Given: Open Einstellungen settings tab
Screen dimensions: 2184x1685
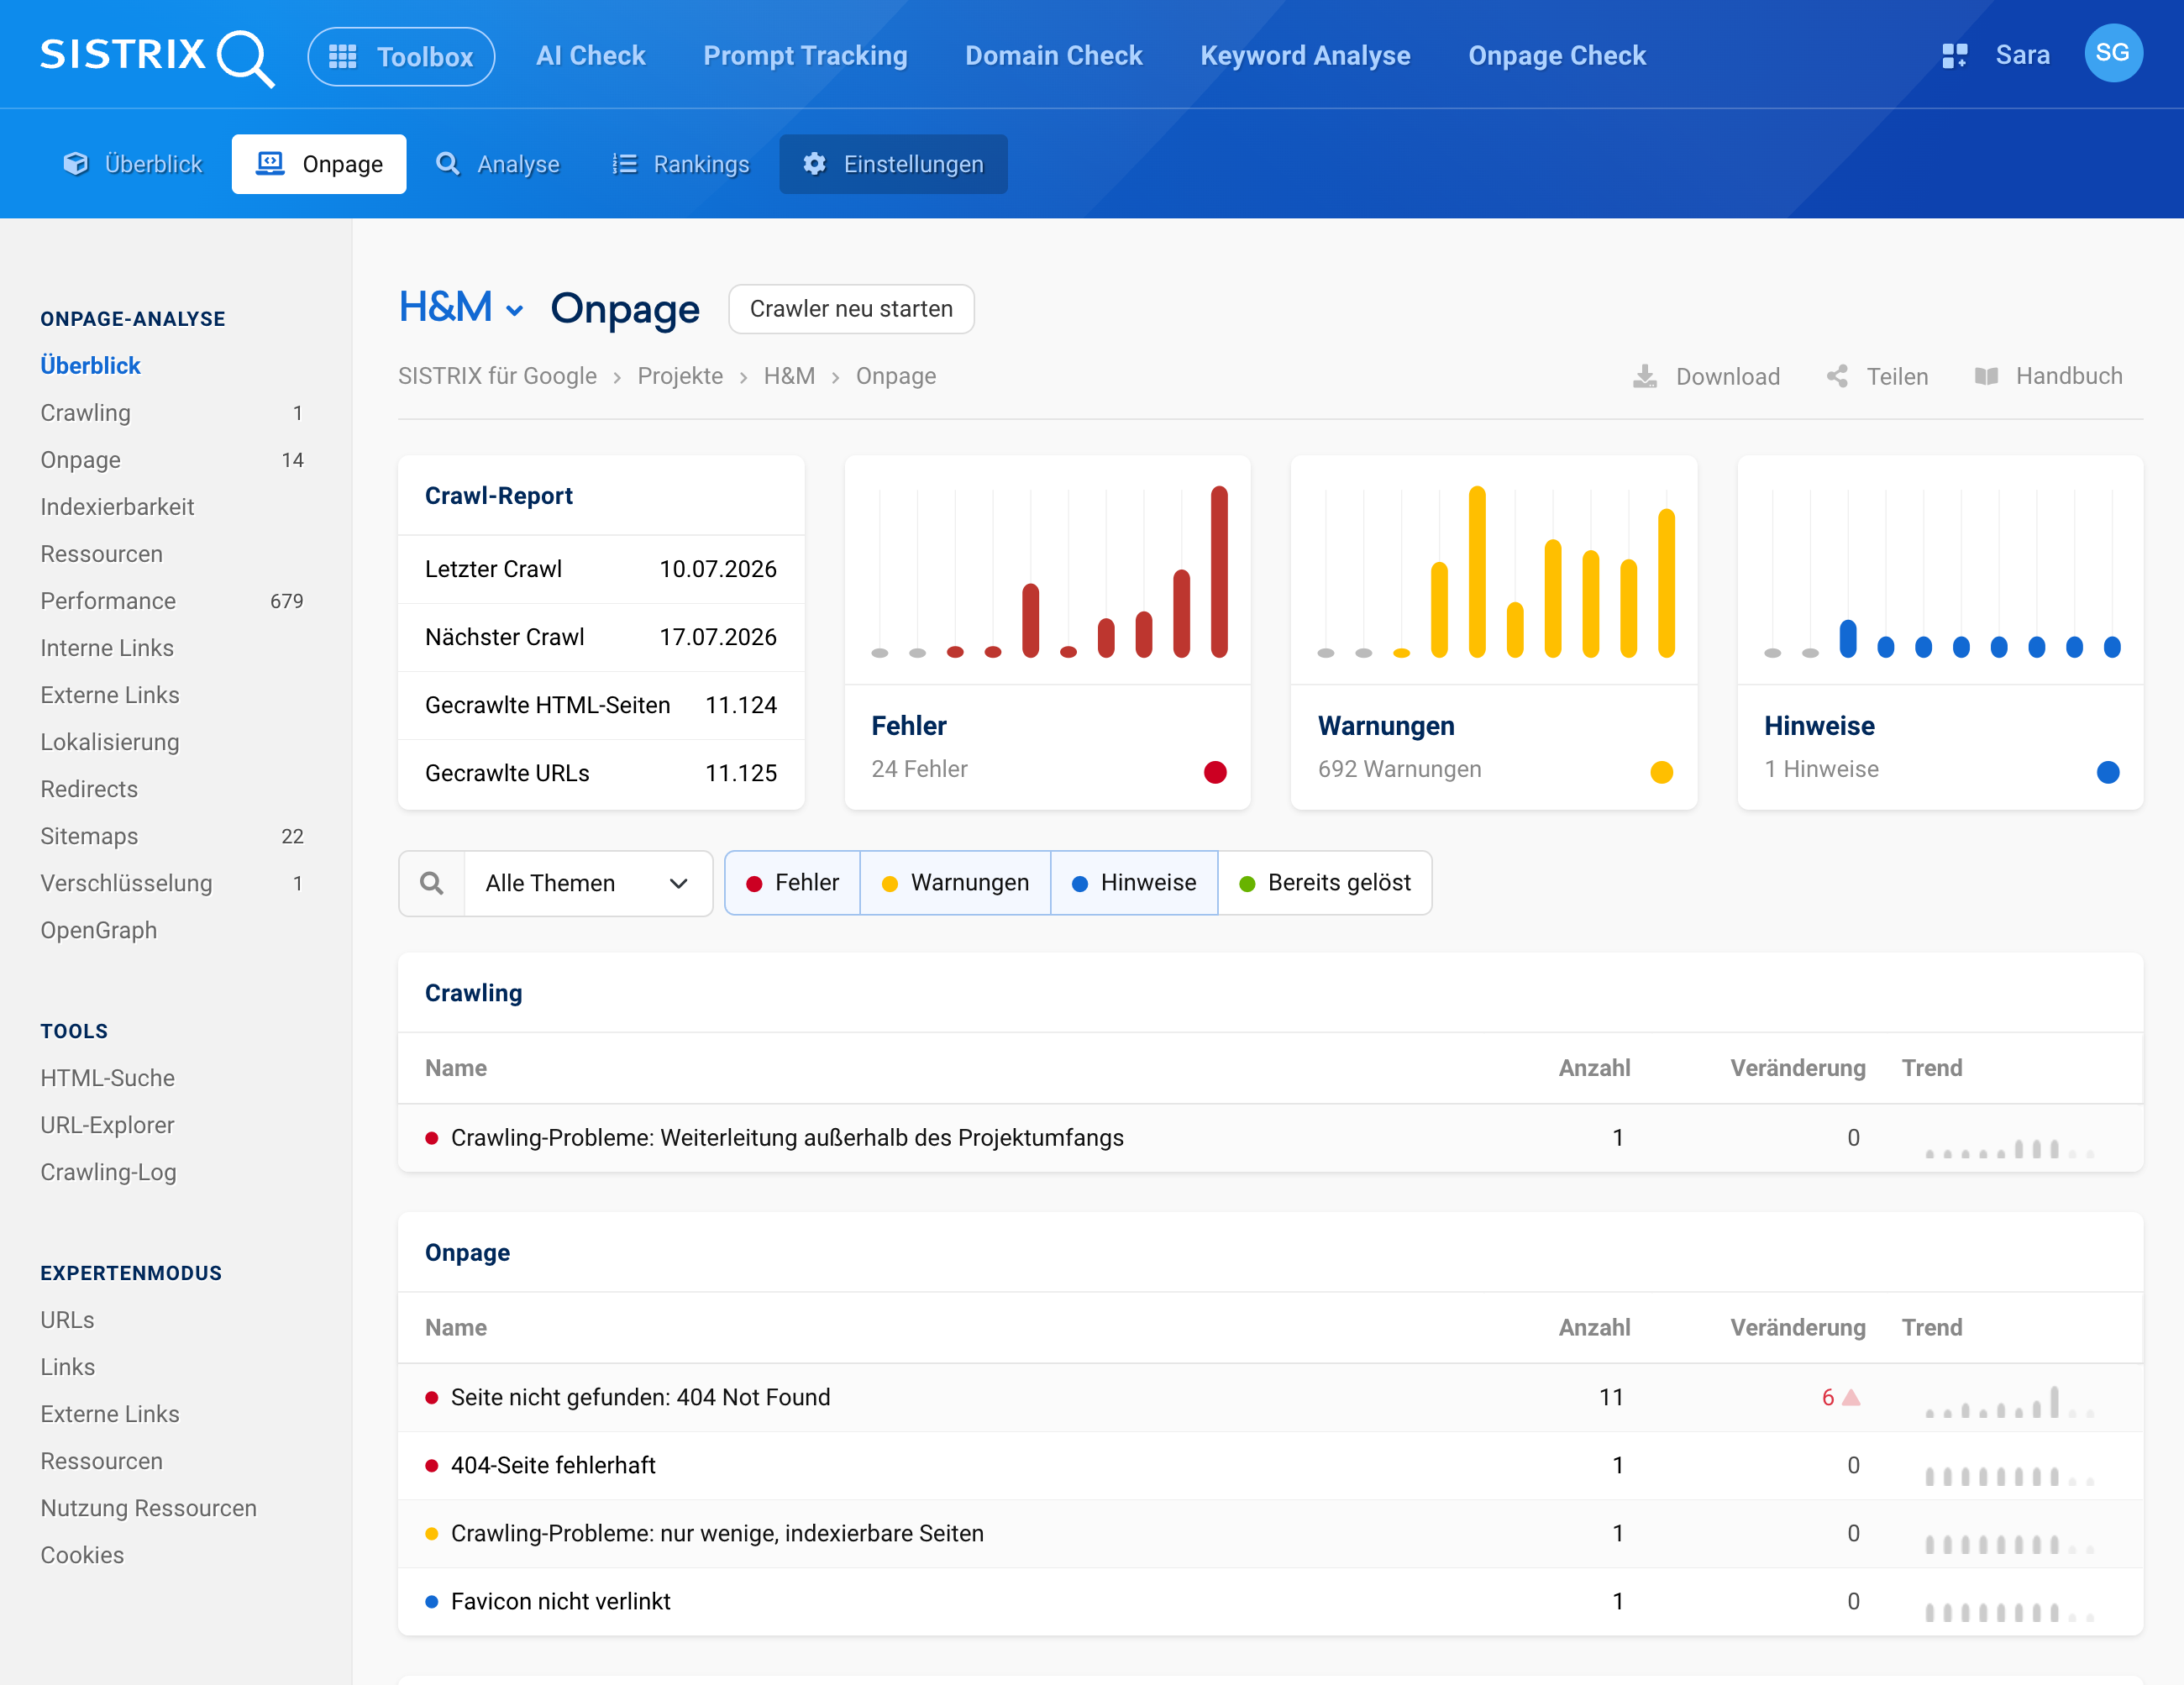Looking at the screenshot, I should click(x=893, y=164).
